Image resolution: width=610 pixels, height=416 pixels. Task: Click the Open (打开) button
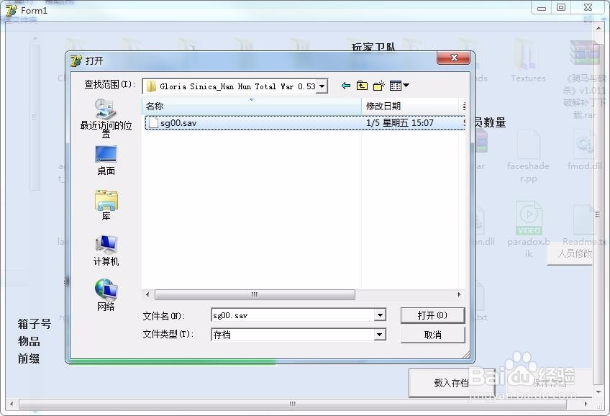432,315
